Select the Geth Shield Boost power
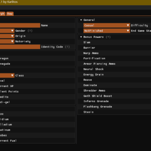The image size is (151, 151). (98, 96)
